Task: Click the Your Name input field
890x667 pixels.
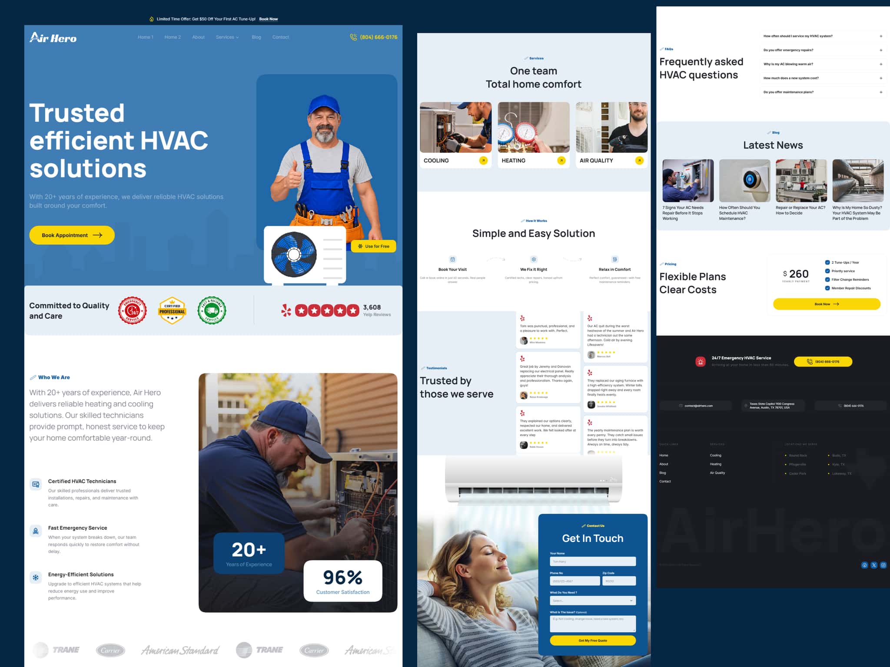Action: click(593, 561)
